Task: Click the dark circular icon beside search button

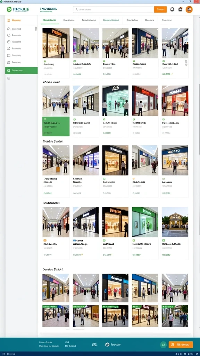Action: pos(172,9)
